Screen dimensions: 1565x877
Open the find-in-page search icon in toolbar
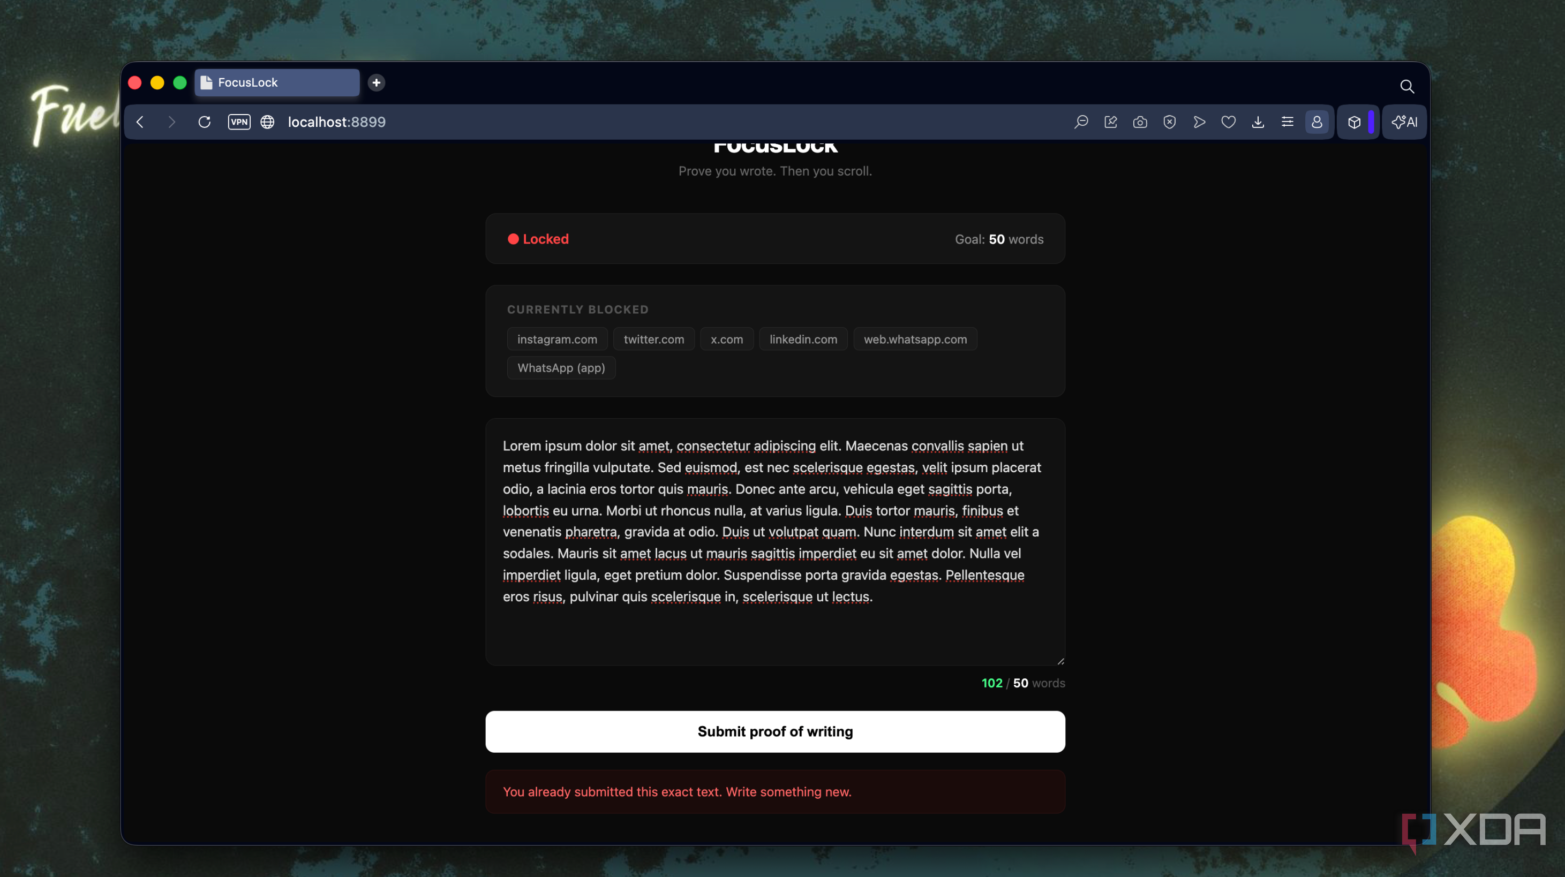click(x=1081, y=122)
